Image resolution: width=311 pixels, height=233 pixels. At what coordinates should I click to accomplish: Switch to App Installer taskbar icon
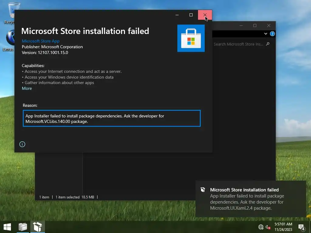click(37, 227)
